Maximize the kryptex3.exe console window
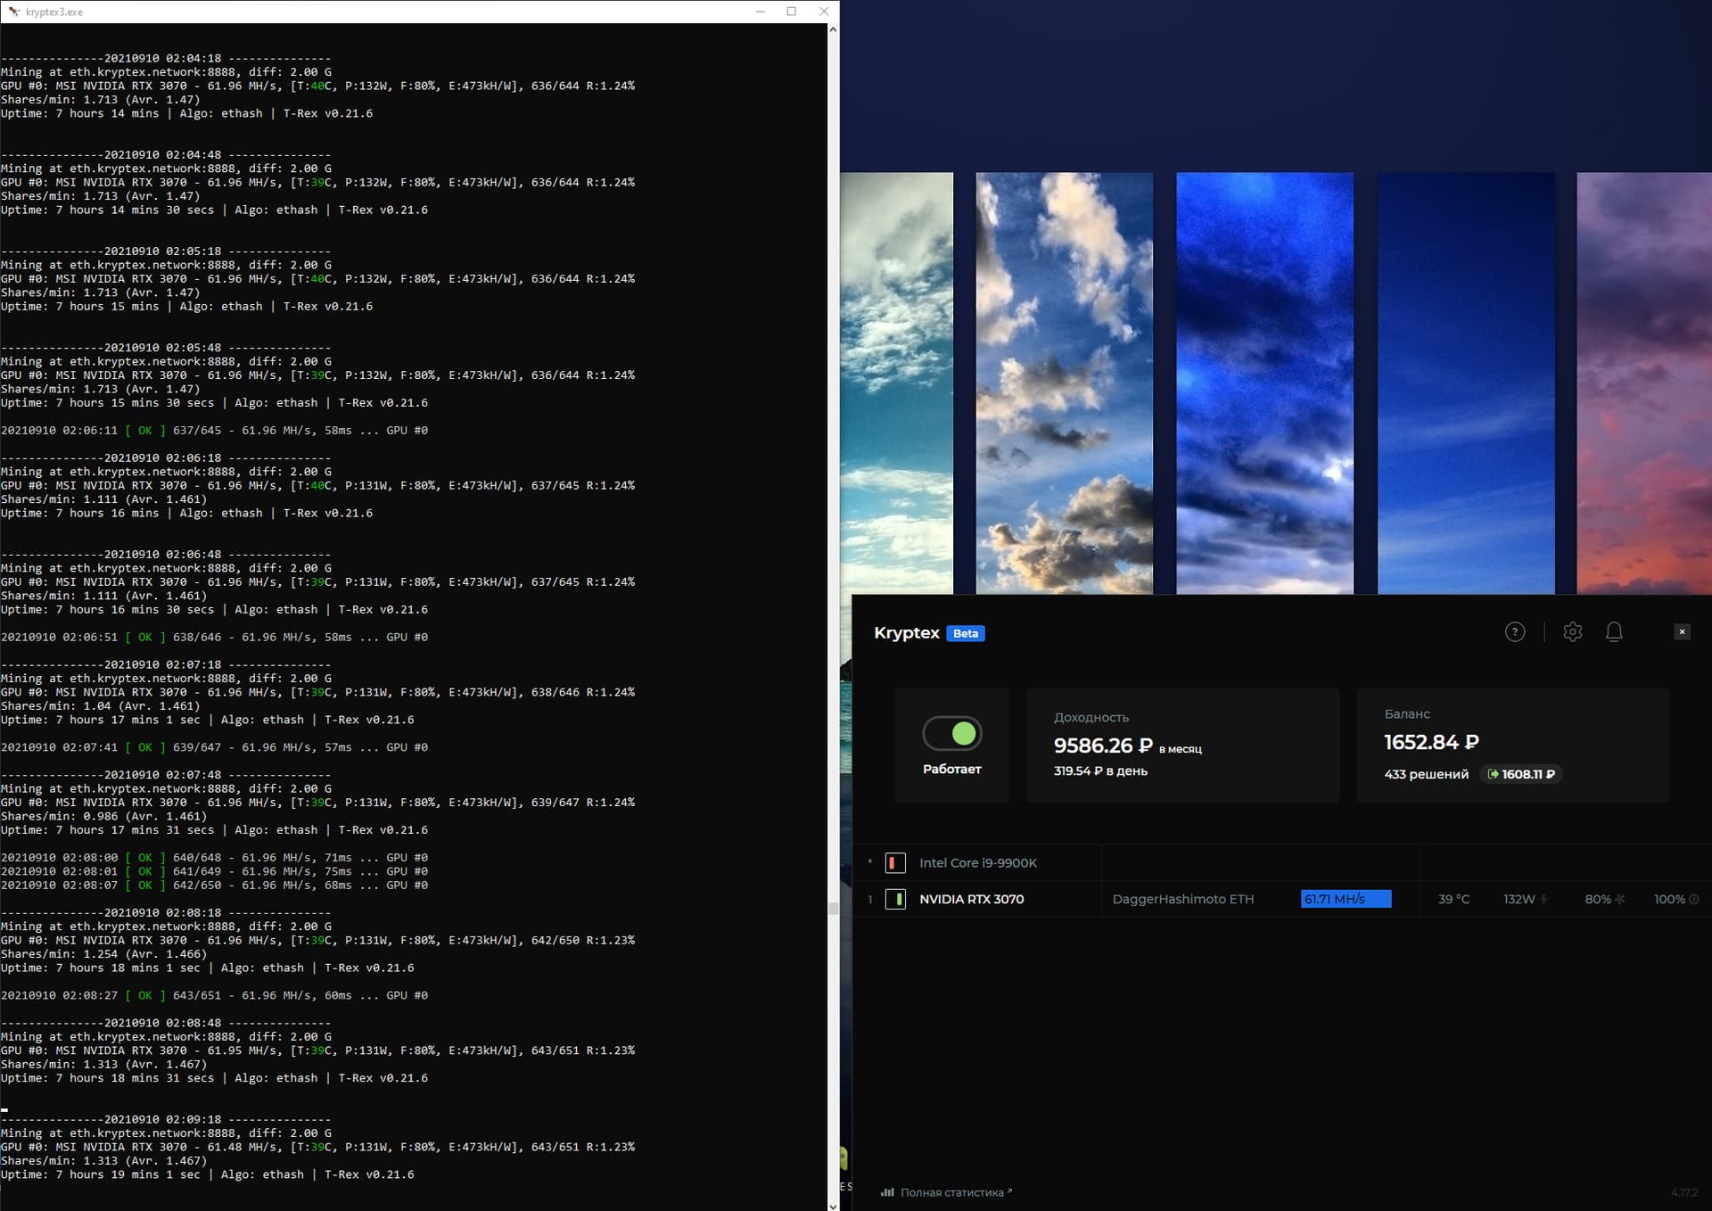1712x1211 pixels. point(792,12)
